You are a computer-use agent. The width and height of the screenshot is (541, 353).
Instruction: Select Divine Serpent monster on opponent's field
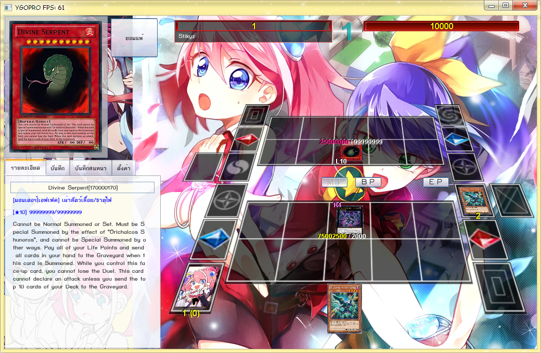click(x=352, y=153)
